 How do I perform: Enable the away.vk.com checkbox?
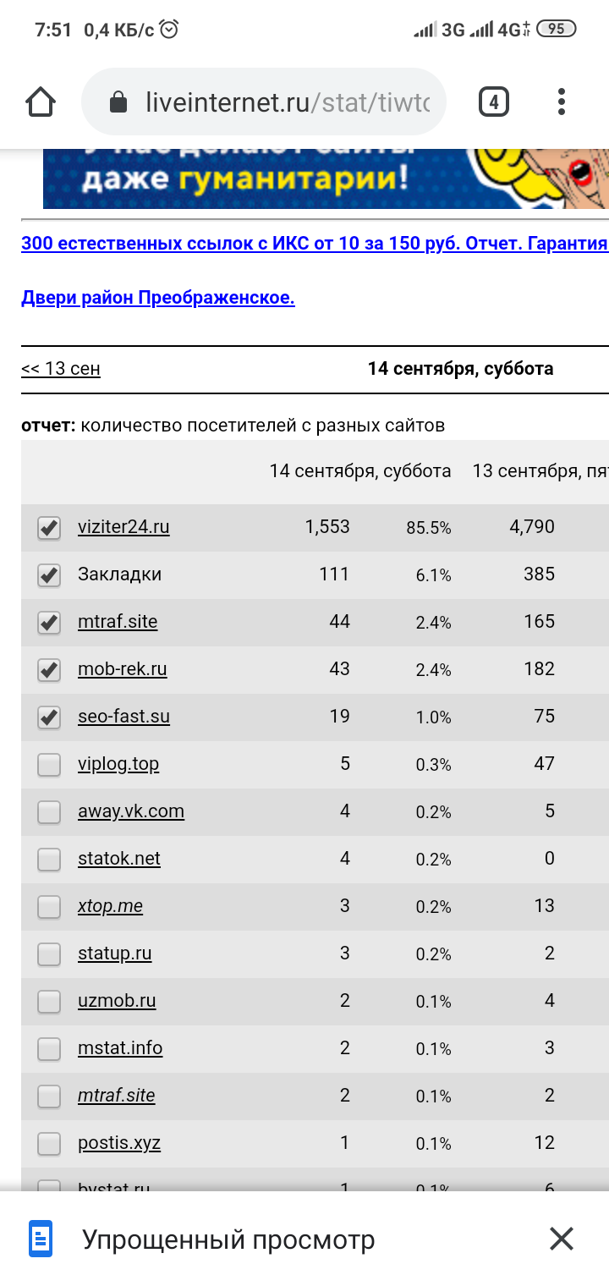[49, 812]
